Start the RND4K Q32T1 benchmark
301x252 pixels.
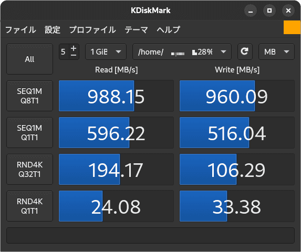pyautogui.click(x=29, y=170)
